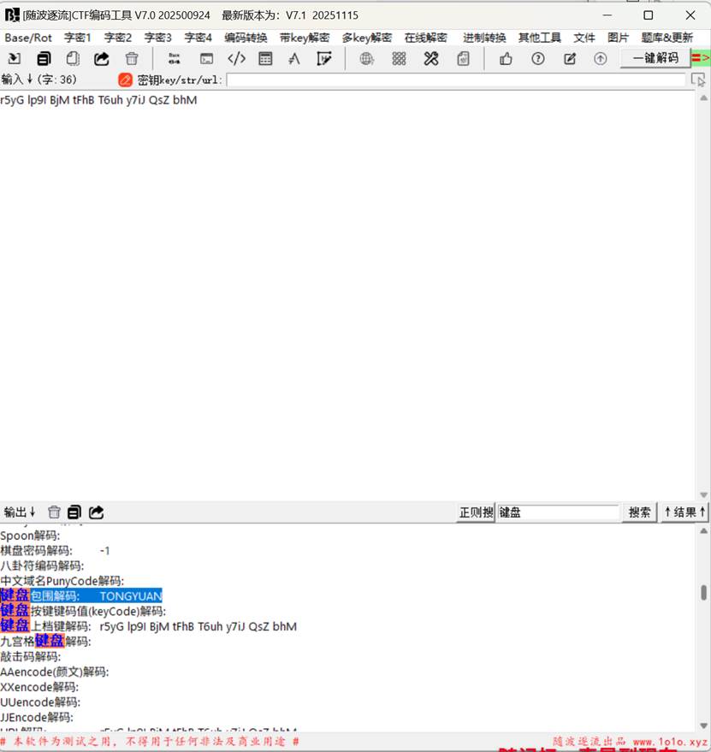Open the 编码转换 menu

coord(246,38)
